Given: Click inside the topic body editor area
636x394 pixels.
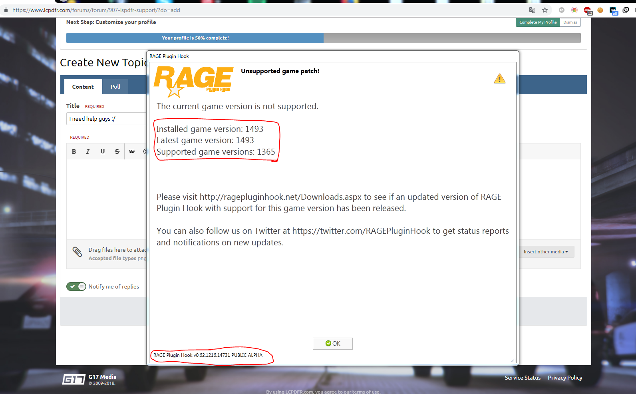Looking at the screenshot, I should (107, 199).
